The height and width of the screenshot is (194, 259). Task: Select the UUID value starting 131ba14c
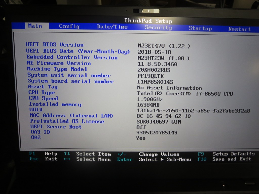point(193,111)
